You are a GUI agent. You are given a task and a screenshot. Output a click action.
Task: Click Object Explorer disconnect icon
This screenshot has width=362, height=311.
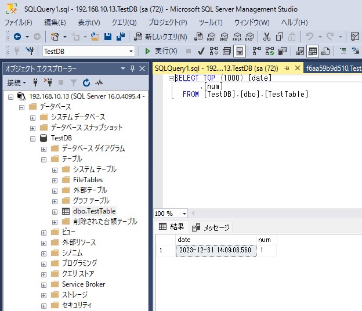click(x=48, y=82)
